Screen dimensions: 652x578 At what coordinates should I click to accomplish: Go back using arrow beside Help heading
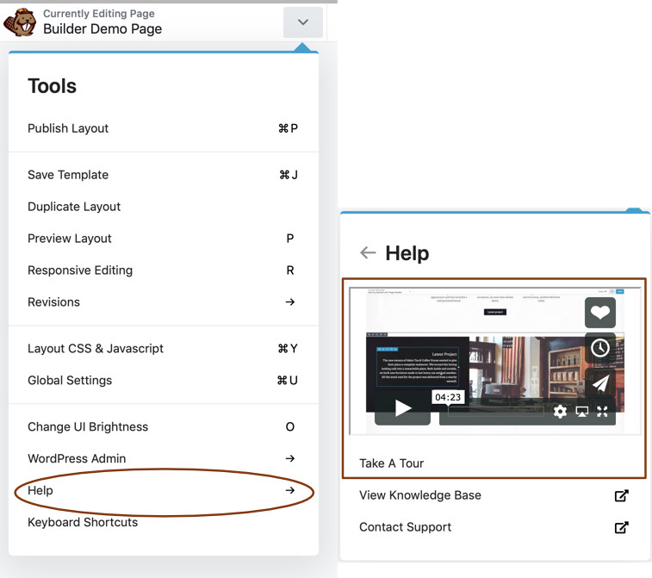click(x=368, y=253)
